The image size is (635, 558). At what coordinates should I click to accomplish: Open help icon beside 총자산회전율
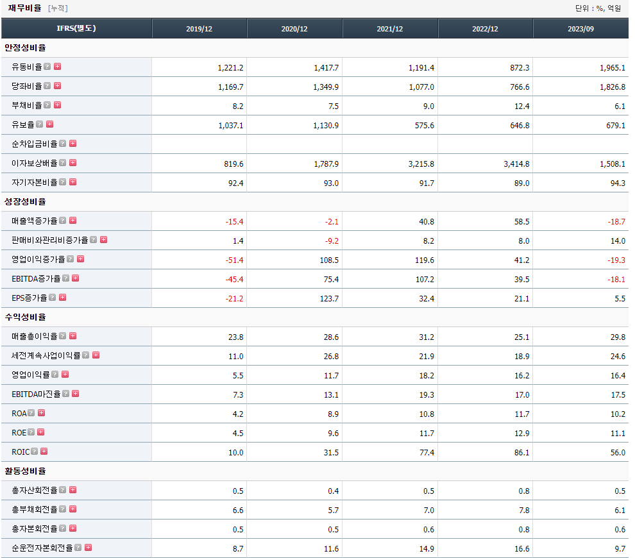coord(63,489)
